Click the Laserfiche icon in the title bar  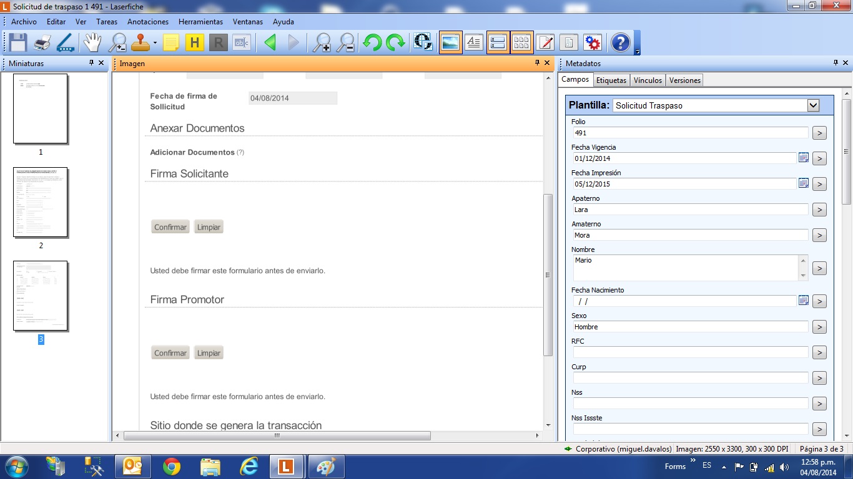[6, 6]
